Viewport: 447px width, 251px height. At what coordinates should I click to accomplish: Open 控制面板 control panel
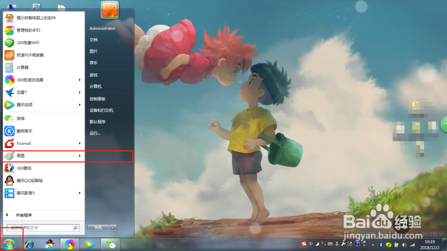(x=97, y=99)
